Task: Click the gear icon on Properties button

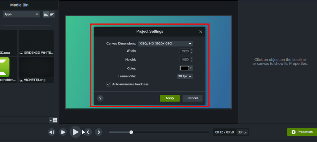Action: click(x=293, y=132)
